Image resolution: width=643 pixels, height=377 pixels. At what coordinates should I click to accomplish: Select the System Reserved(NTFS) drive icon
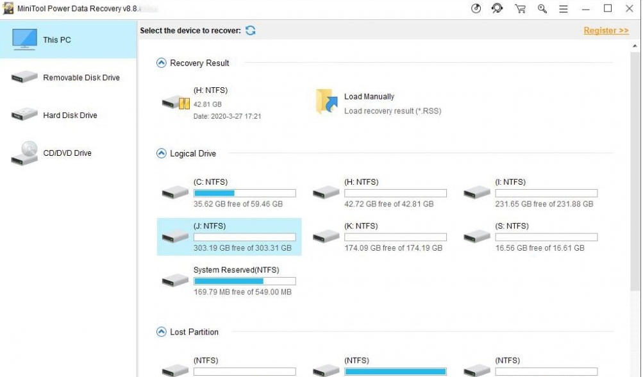[175, 280]
